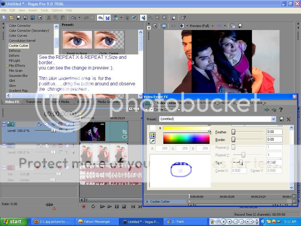Click the question mark help icon in Video Event FX

pyautogui.click(x=281, y=110)
